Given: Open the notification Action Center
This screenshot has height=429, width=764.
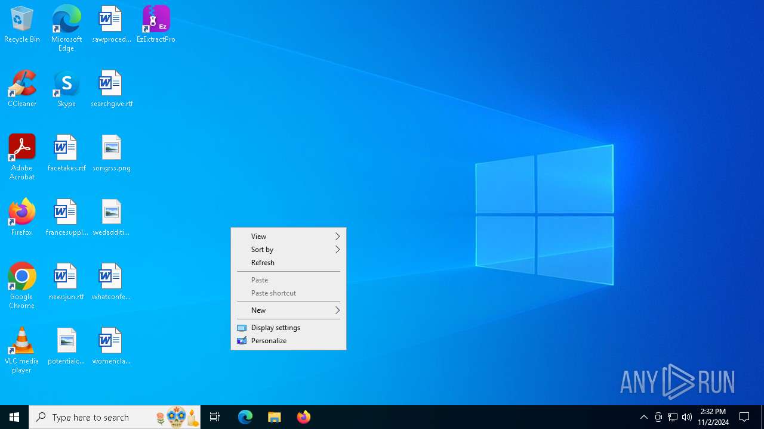Looking at the screenshot, I should 744,417.
